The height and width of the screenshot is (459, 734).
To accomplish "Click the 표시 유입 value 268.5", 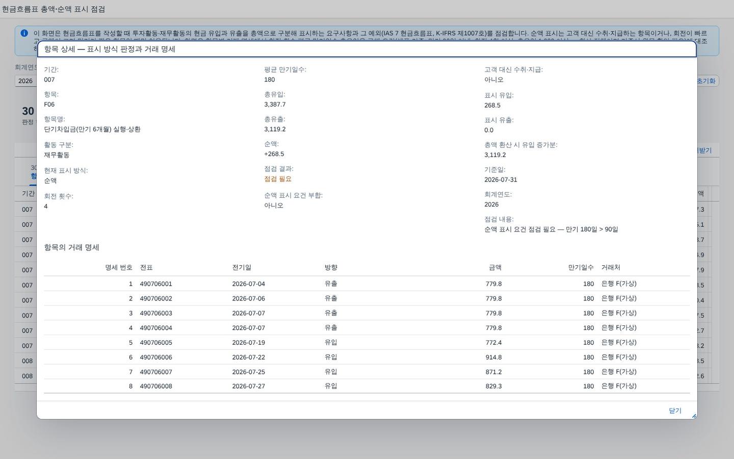I will 492,106.
